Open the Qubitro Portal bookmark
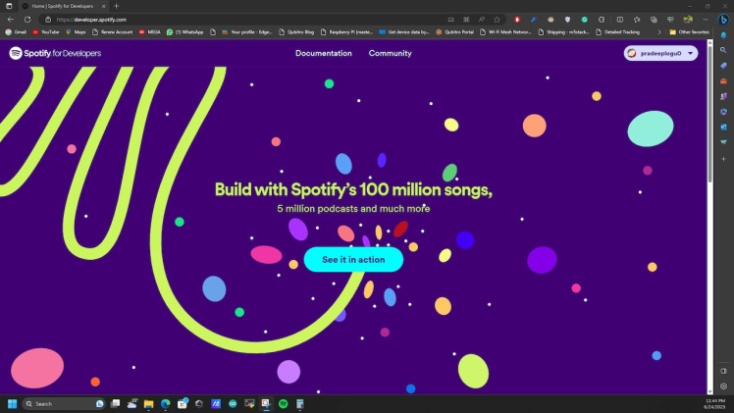This screenshot has height=413, width=734. tap(454, 32)
